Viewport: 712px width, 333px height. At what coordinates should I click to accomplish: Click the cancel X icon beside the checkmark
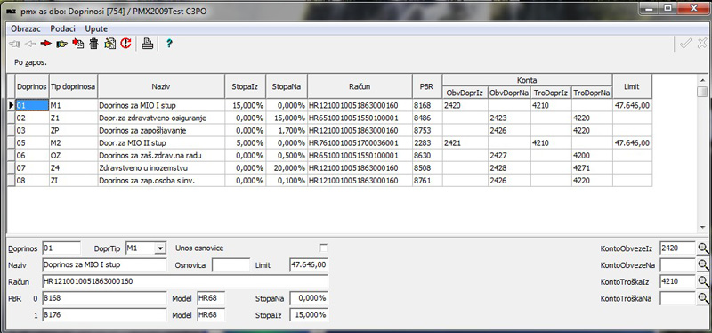point(702,44)
